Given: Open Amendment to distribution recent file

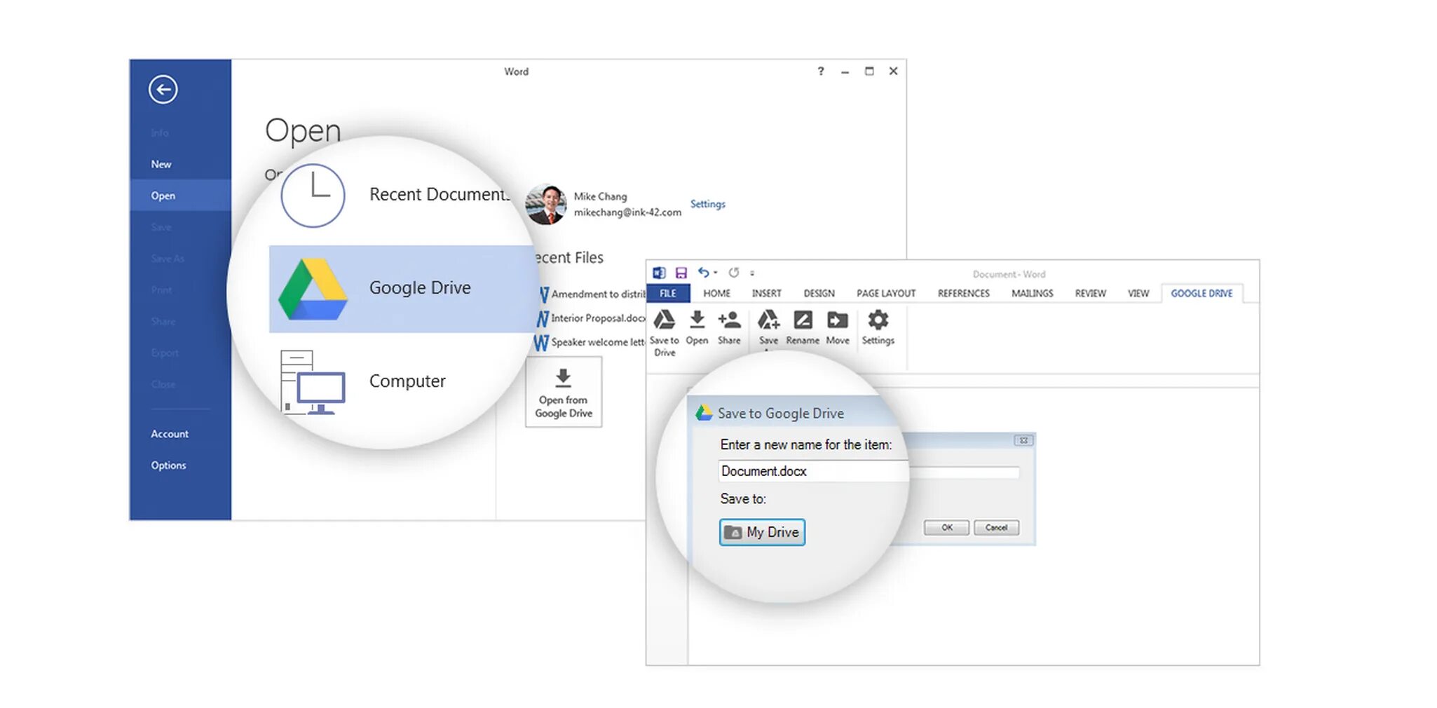Looking at the screenshot, I should [x=592, y=294].
